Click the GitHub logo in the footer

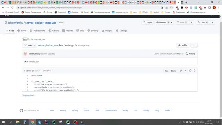click(x=21, y=110)
